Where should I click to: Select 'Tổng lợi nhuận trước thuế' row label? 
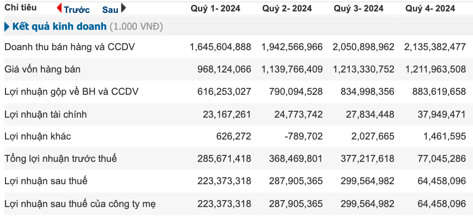point(61,159)
